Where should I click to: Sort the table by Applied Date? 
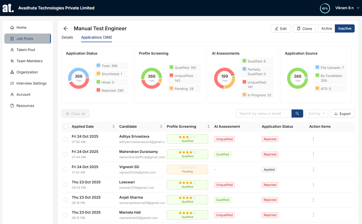click(114, 126)
